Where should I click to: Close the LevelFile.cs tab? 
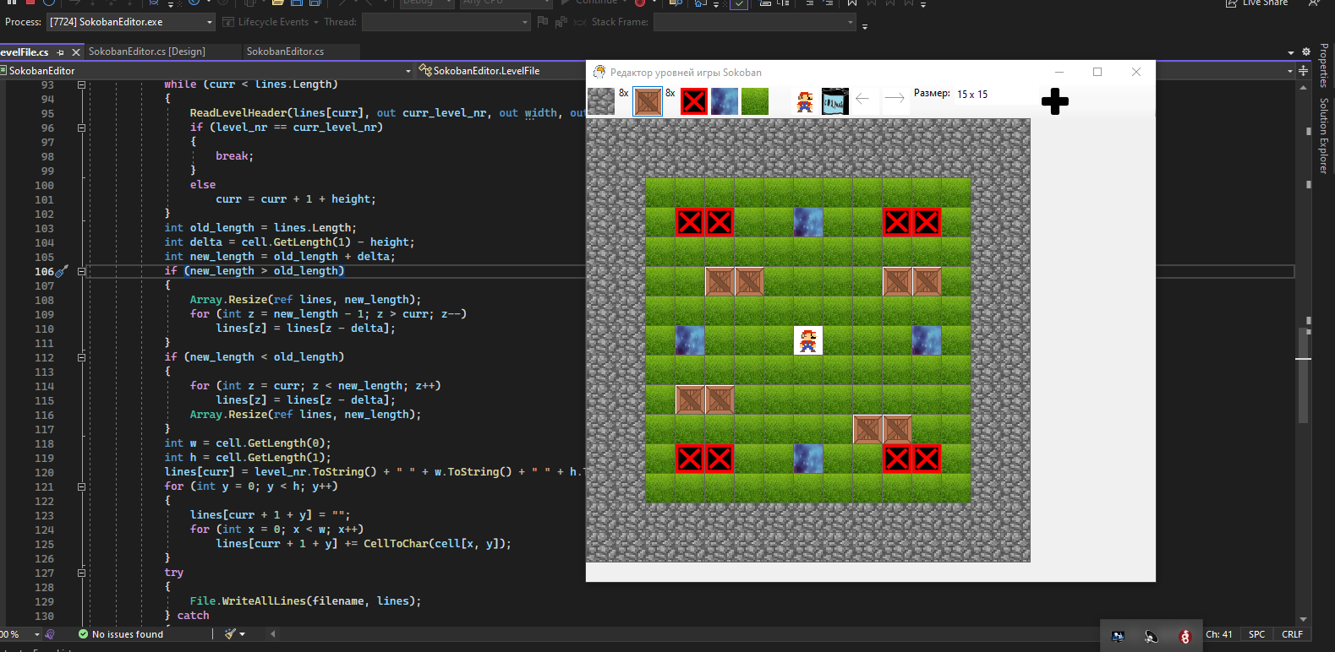point(75,52)
